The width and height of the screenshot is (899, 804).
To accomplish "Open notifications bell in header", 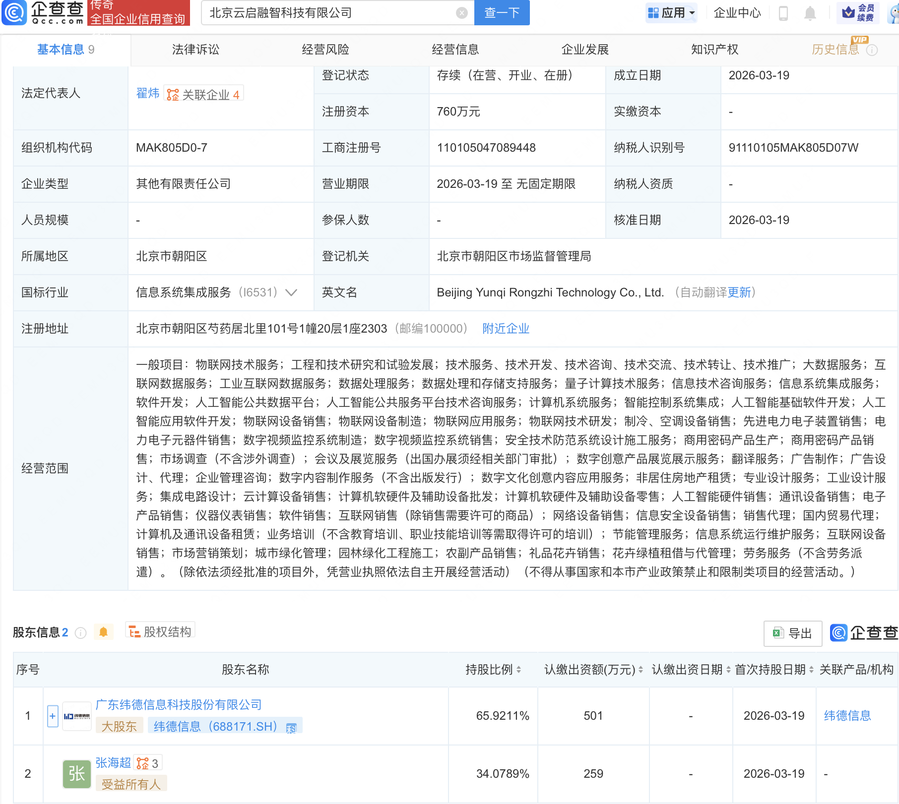I will (810, 13).
